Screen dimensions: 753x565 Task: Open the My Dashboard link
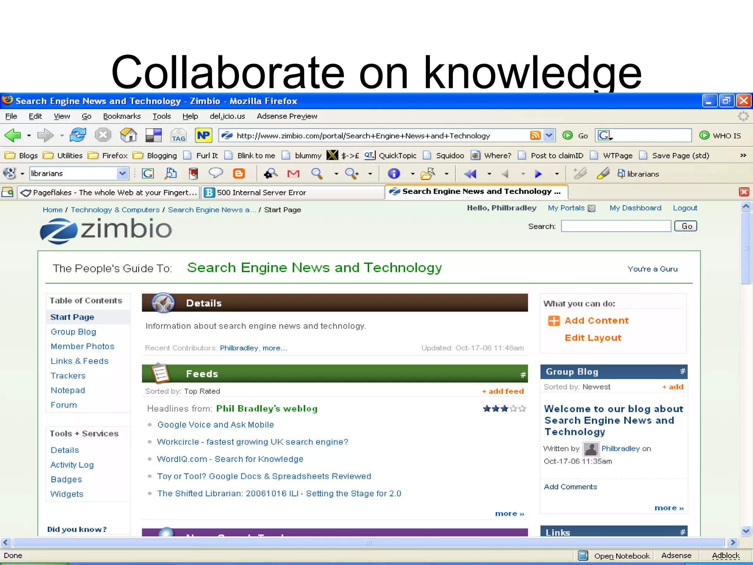(635, 208)
